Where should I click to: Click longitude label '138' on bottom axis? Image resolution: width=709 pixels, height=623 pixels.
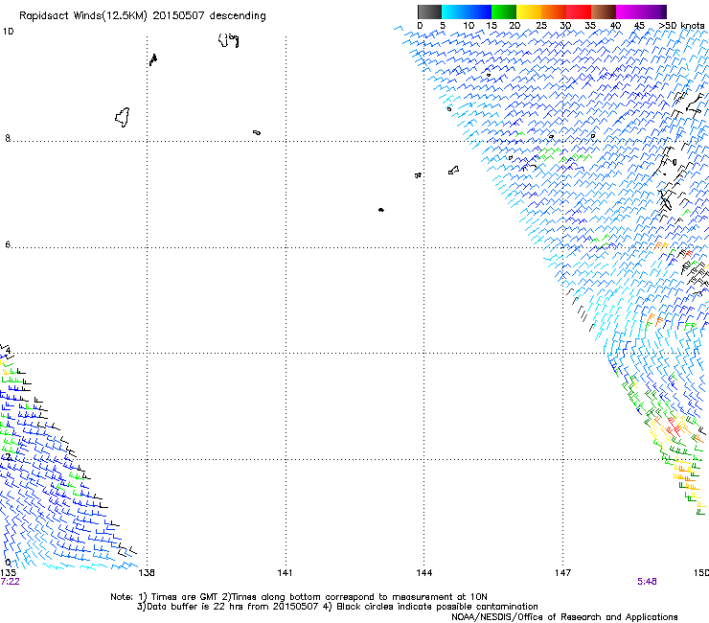pos(147,573)
